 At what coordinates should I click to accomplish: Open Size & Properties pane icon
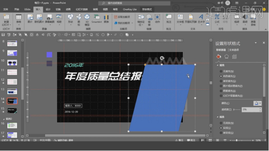tap(234, 56)
